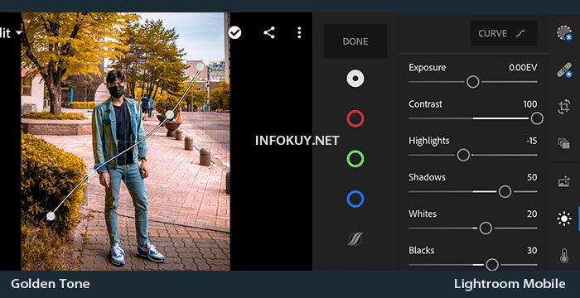Screen dimensions: 580x298
Task: Select the parametric curve mode icon
Action: 355,239
